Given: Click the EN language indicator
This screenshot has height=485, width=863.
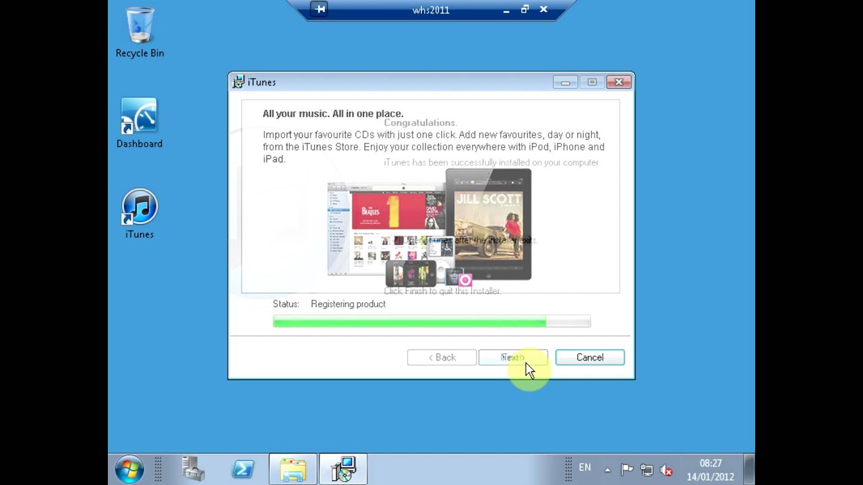Looking at the screenshot, I should [x=585, y=467].
